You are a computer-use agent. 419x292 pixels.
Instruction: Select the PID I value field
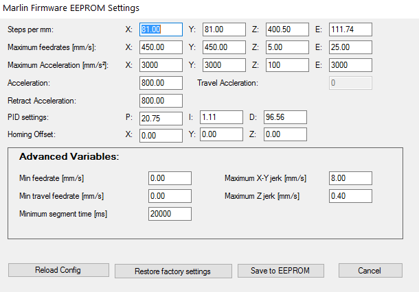[x=221, y=117]
